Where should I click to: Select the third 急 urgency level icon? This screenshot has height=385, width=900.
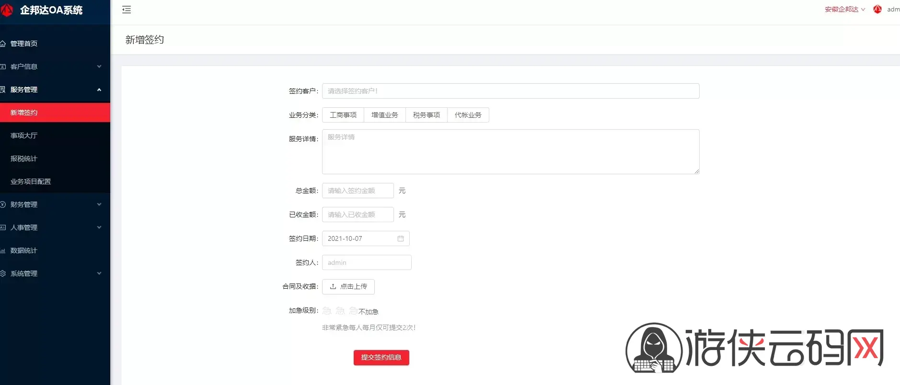[x=354, y=311]
